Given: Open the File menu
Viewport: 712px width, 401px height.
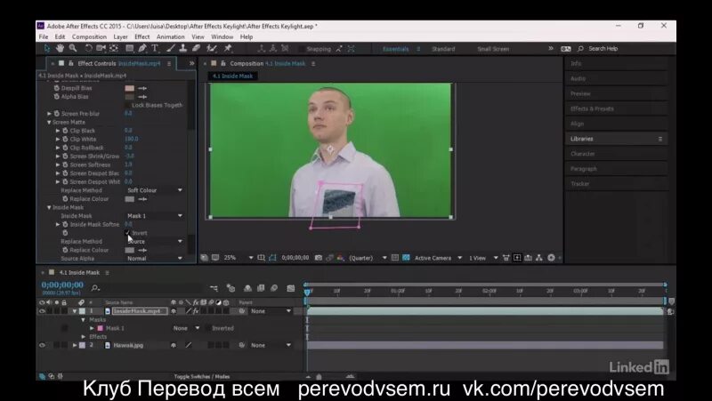Looking at the screenshot, I should pos(44,36).
